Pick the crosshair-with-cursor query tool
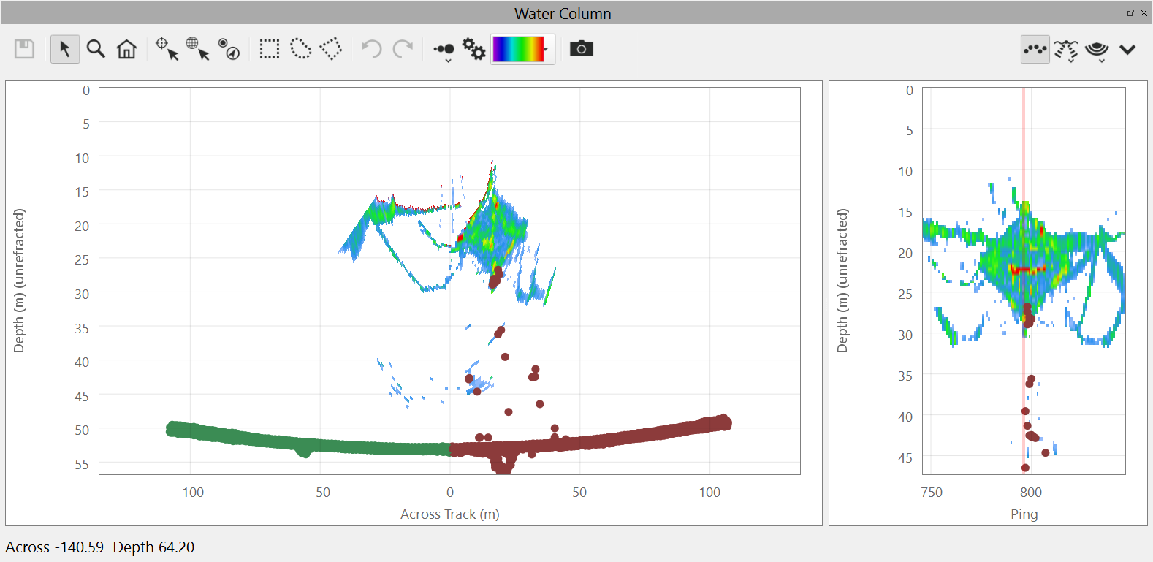This screenshot has height=562, width=1153. click(167, 49)
